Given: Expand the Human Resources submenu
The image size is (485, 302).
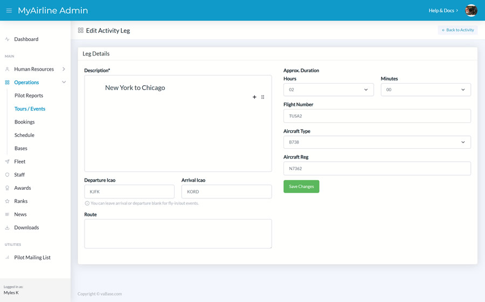Looking at the screenshot, I should point(64,69).
